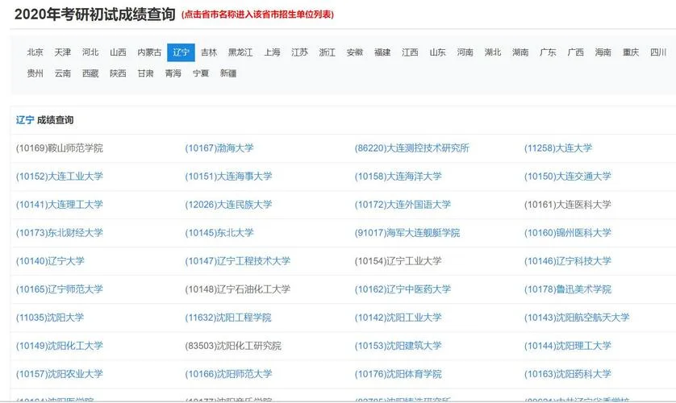Open (86220)大连测控技术研究所 link
The image size is (676, 403).
[411, 148]
